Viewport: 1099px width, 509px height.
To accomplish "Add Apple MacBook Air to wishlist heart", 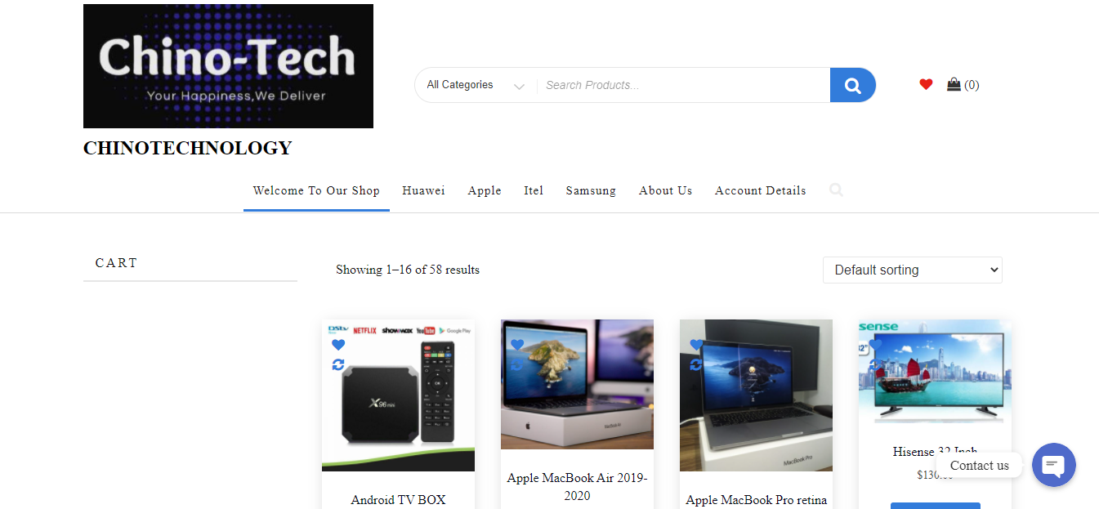I will point(517,345).
